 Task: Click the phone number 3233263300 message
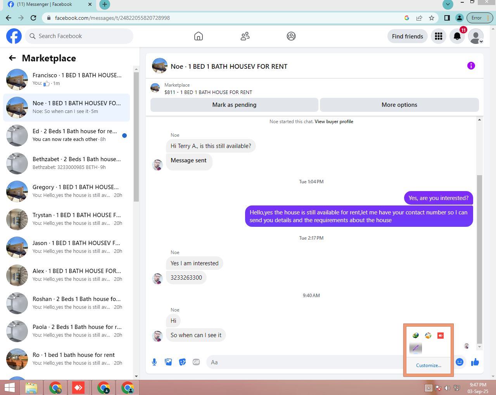(x=186, y=278)
